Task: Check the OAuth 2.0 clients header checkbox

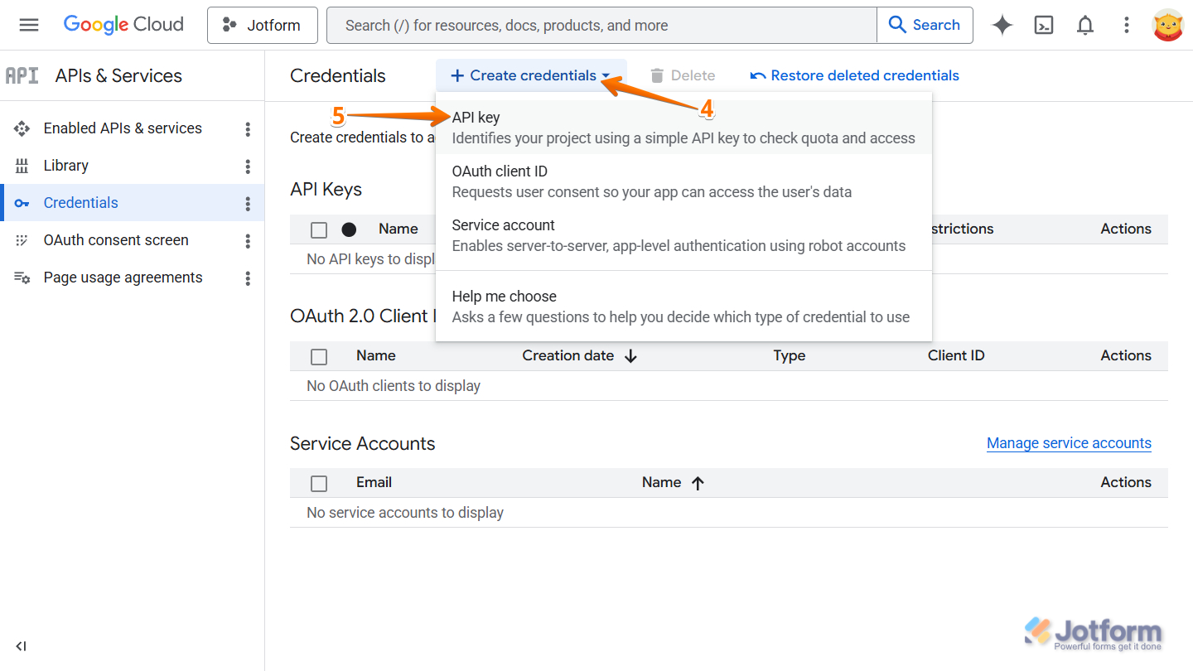Action: pos(319,356)
